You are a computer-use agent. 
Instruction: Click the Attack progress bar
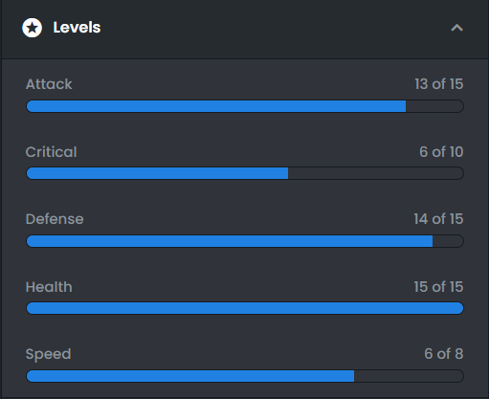coord(245,106)
